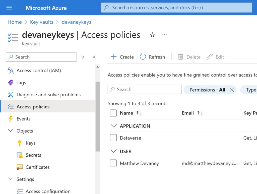The width and height of the screenshot is (257, 194).
Task: Click the Diagnose and solve problems wrench icon
Action: (x=11, y=95)
